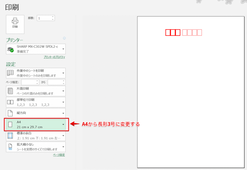Screen dimensions: 247x170
Task: Click the 準備完了 printer status text
Action: 23,51
